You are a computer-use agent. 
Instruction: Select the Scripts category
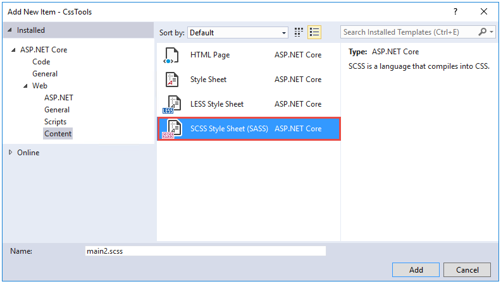55,122
